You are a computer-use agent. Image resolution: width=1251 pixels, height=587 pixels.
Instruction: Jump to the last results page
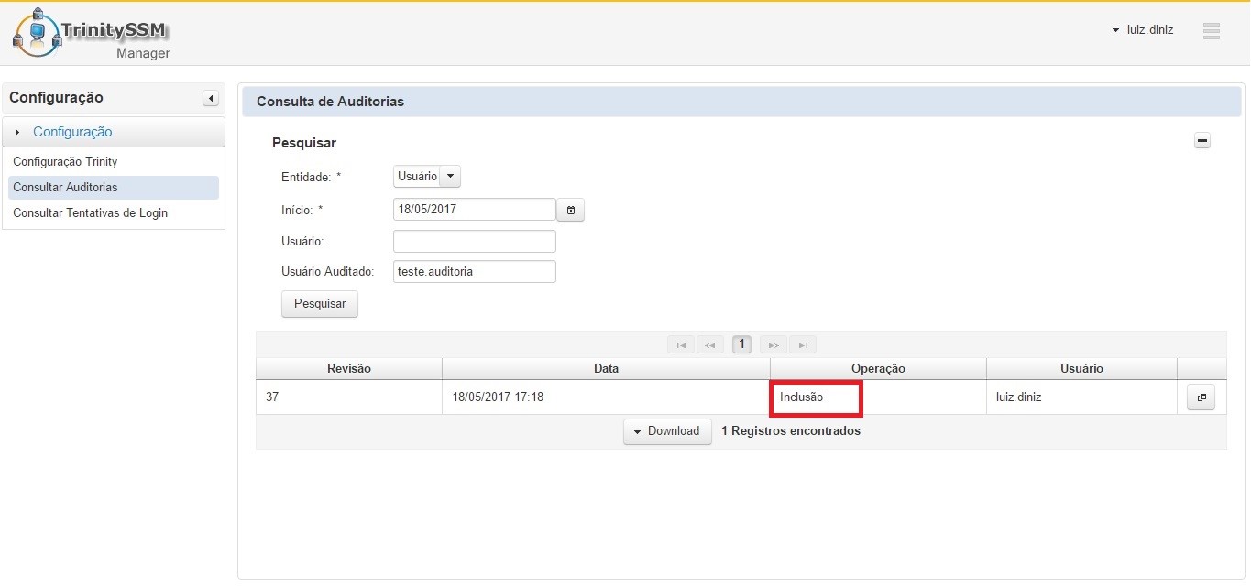(x=802, y=345)
